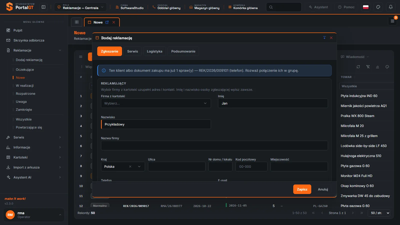Switch to the Logistyka tab

tap(154, 51)
